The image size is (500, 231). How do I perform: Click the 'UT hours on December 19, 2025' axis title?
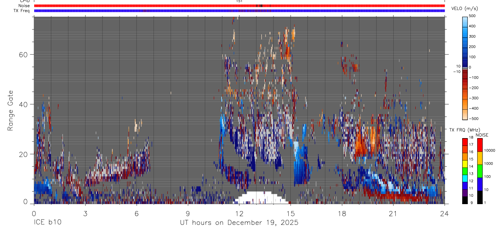239,223
